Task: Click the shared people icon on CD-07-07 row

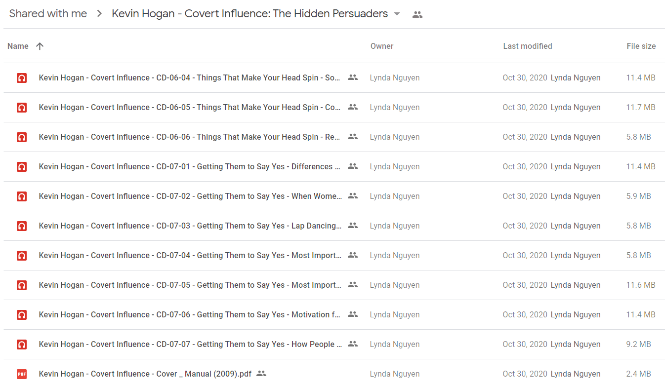Action: coord(352,344)
